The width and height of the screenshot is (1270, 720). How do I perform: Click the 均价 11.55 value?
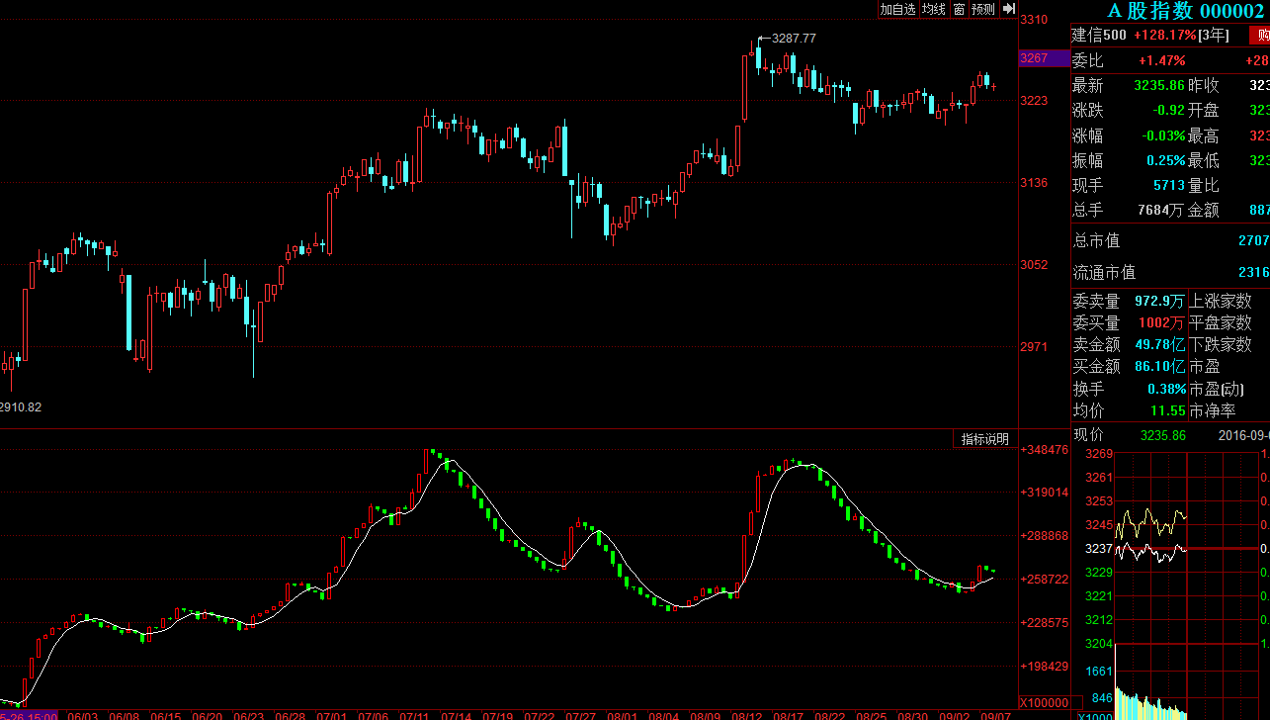click(1168, 410)
